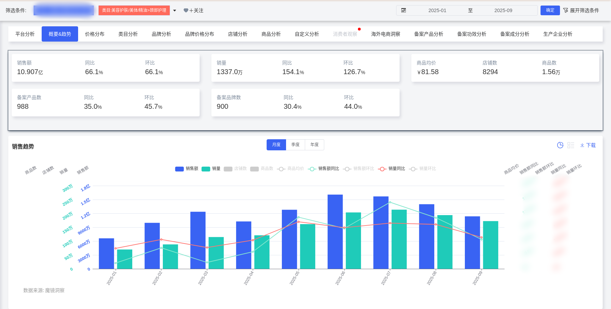Switch to the data list view icon
Viewport: 611px width, 309px height.
571,145
